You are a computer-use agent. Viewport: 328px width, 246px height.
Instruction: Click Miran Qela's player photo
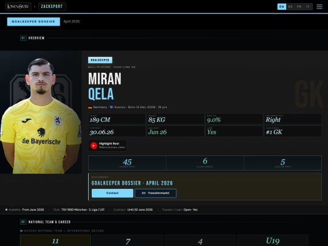point(41,113)
